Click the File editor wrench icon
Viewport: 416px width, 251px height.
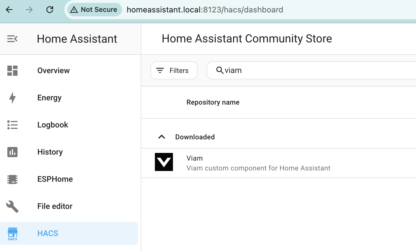point(12,206)
